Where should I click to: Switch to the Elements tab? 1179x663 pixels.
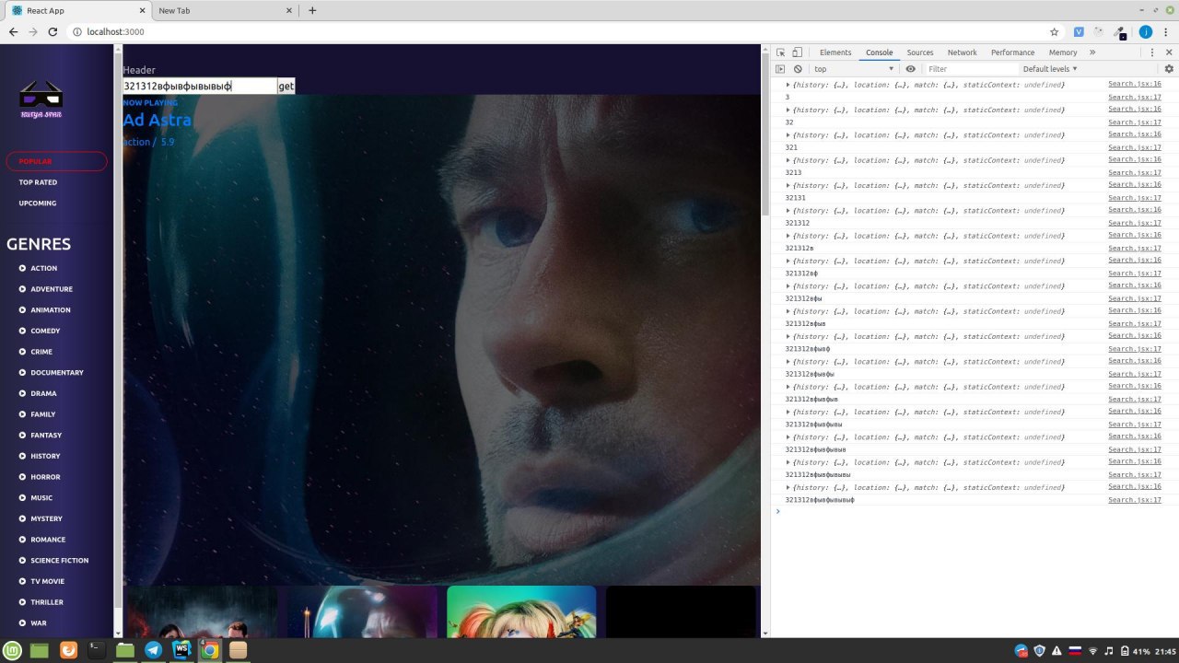[x=835, y=52]
